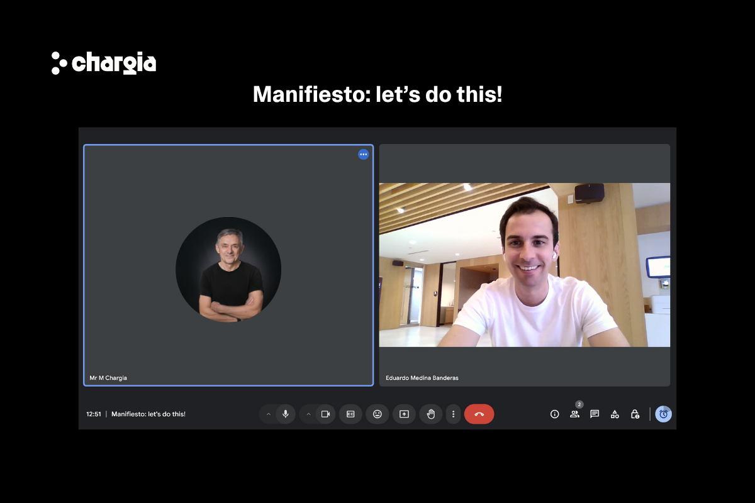Select Eduardo Medina Banderas's video feed
The width and height of the screenshot is (755, 503).
click(x=525, y=265)
